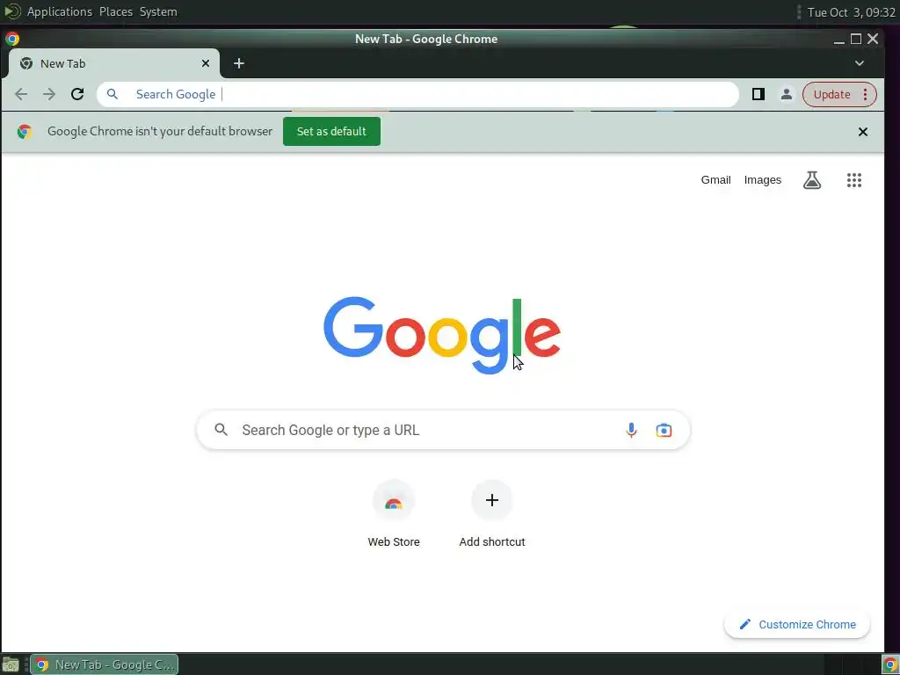Click the Google logo
900x675 pixels.
[x=442, y=335]
